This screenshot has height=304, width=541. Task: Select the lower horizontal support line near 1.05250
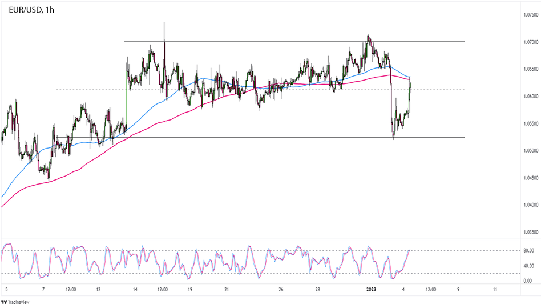click(260, 138)
